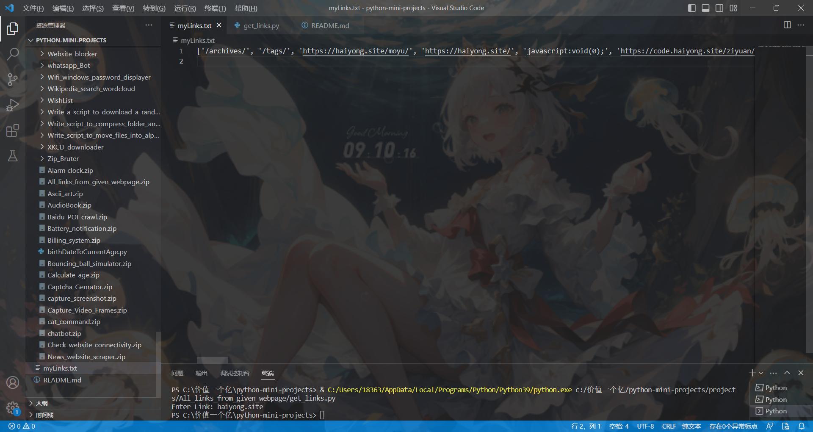Collapse the PYTHON-MINI-PROJECTS folder

[30, 40]
